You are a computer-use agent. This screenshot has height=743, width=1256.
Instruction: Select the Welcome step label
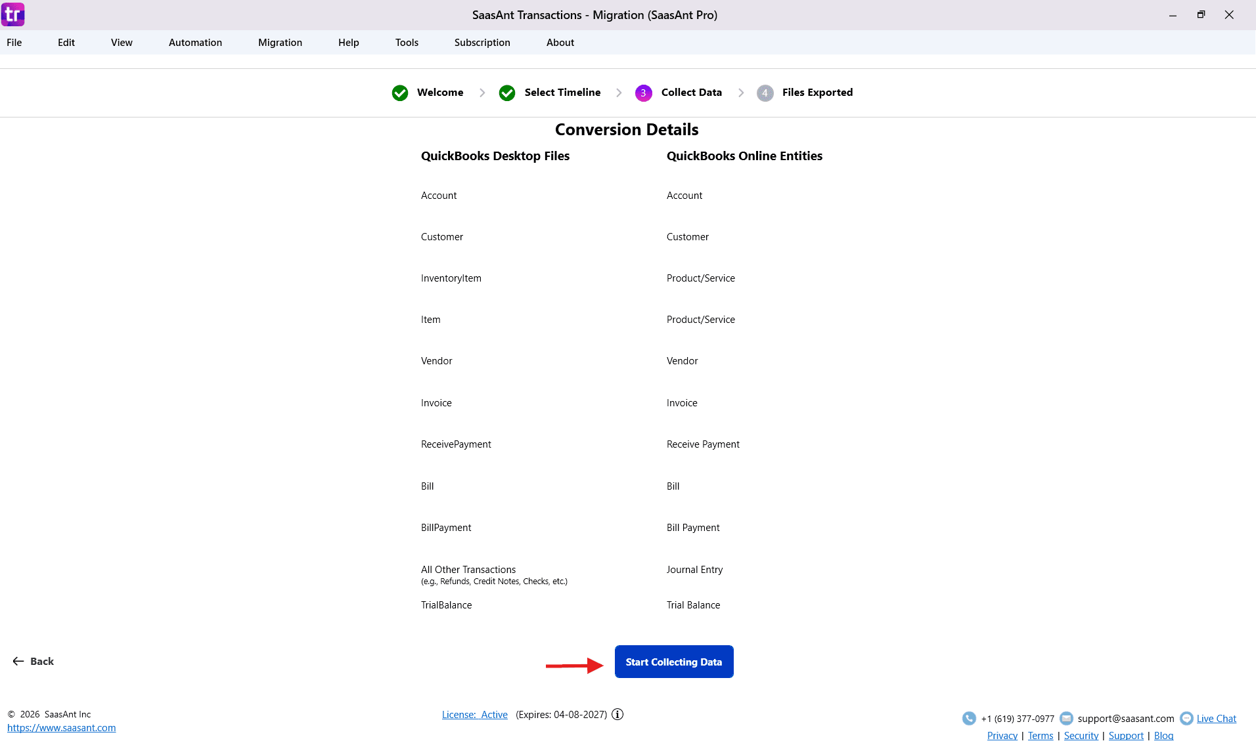[x=440, y=93]
